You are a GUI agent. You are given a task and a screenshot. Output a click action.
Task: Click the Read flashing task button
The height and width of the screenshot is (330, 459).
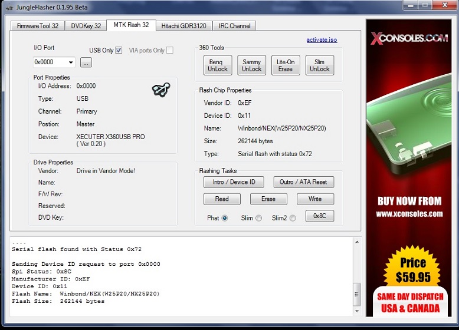pyautogui.click(x=222, y=199)
